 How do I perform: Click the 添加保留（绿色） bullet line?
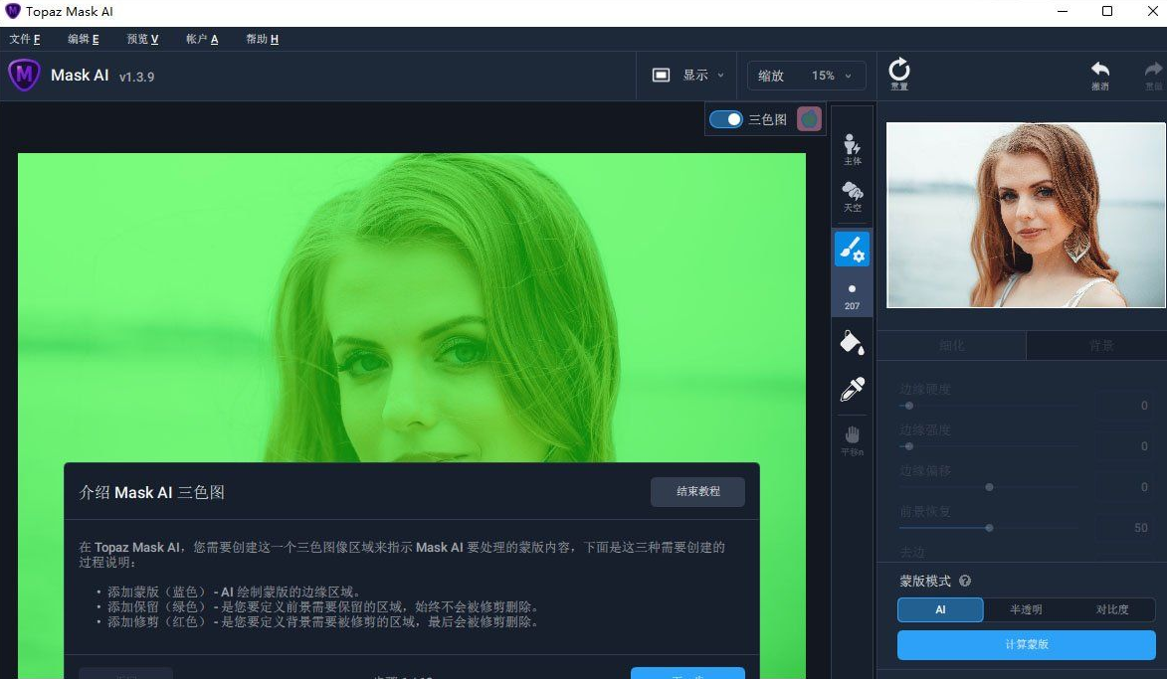tap(323, 606)
